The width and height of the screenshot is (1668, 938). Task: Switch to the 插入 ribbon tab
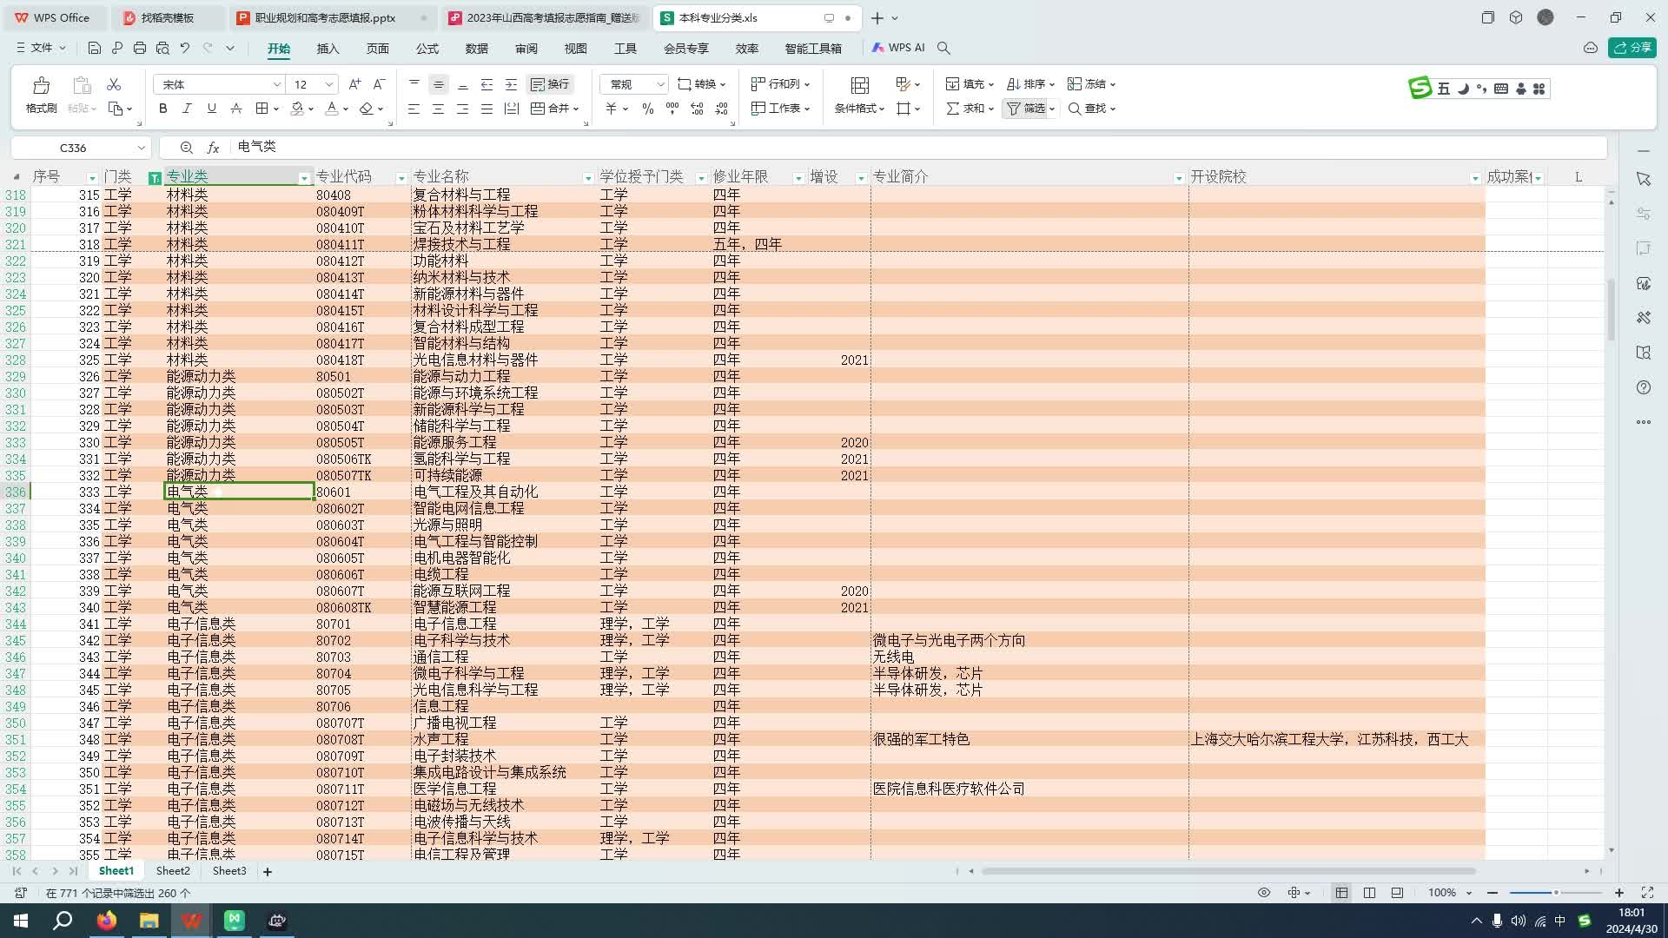pyautogui.click(x=328, y=49)
